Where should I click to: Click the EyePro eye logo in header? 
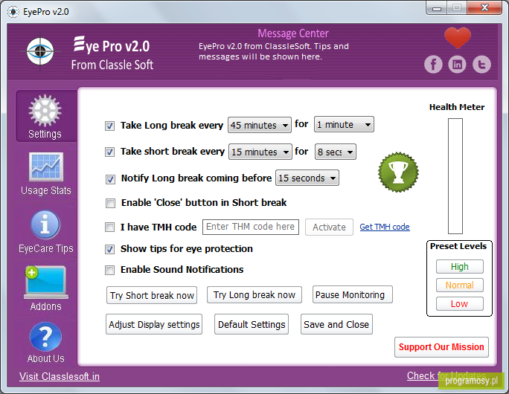[x=40, y=51]
